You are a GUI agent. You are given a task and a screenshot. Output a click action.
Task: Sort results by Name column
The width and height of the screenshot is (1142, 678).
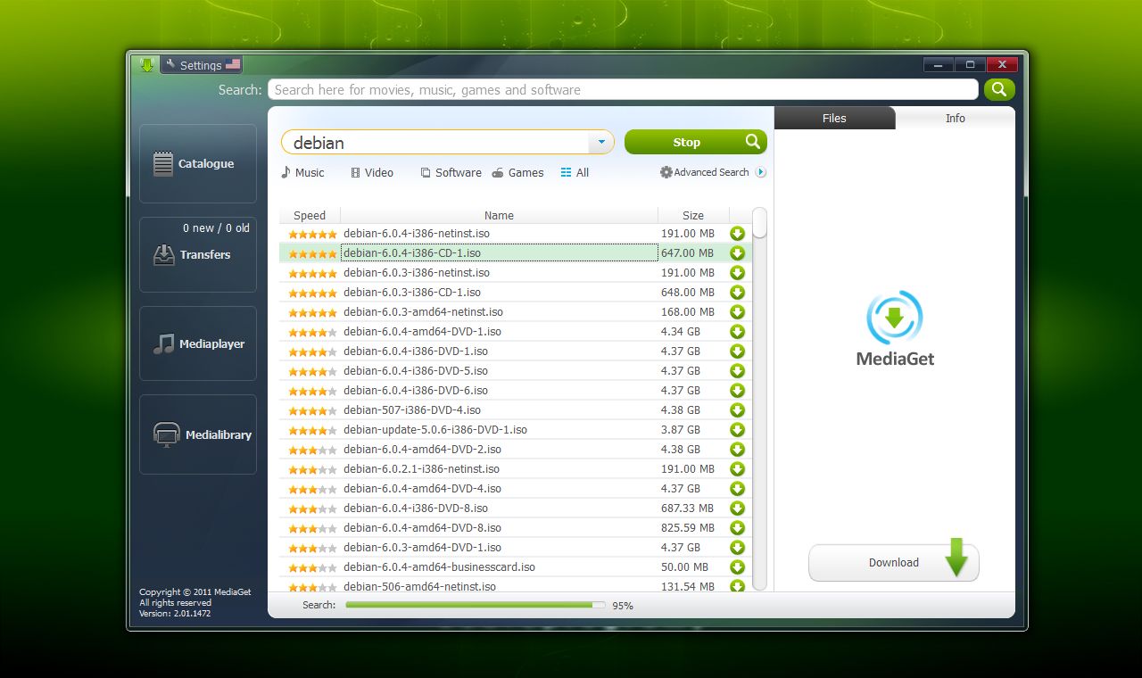pos(499,215)
